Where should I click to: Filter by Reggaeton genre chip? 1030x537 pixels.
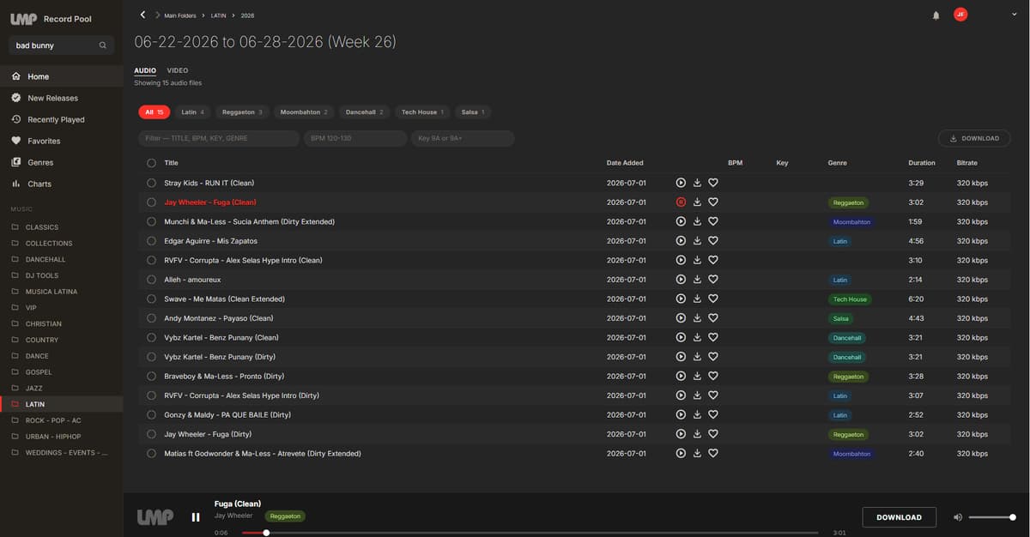[x=242, y=112]
